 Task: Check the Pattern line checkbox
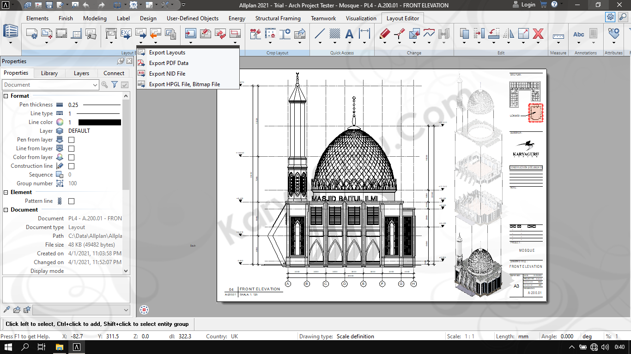(72, 201)
